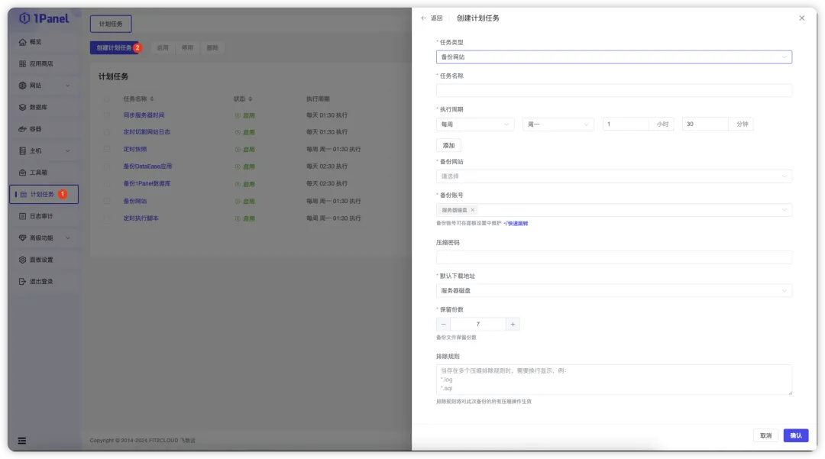Open the 同步服务器时间 task link
This screenshot has height=459, width=825.
(x=144, y=115)
